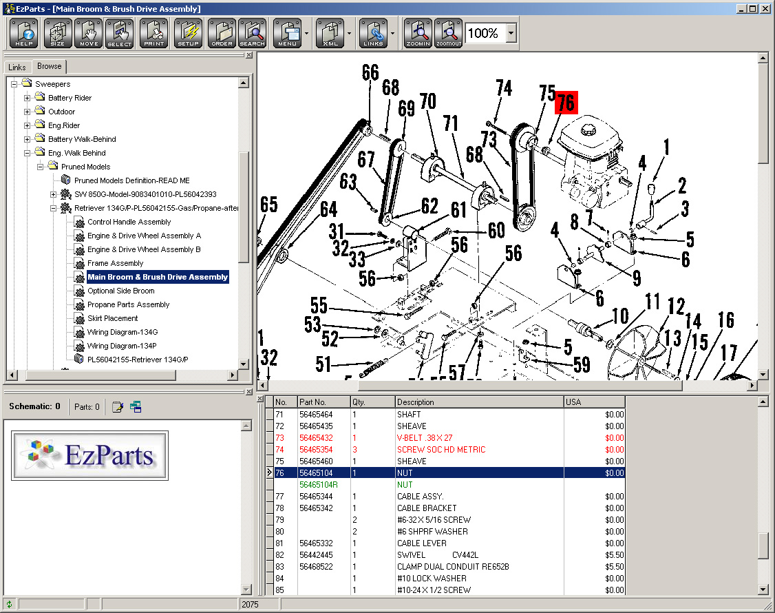Sort by Description column header
The height and width of the screenshot is (613, 775).
tap(480, 402)
